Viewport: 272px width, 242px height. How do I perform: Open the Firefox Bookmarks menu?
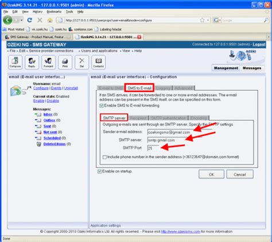click(54, 11)
